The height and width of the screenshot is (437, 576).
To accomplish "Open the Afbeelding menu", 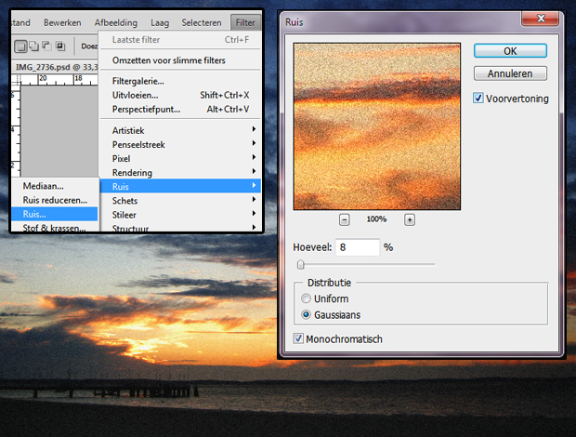I will click(115, 21).
